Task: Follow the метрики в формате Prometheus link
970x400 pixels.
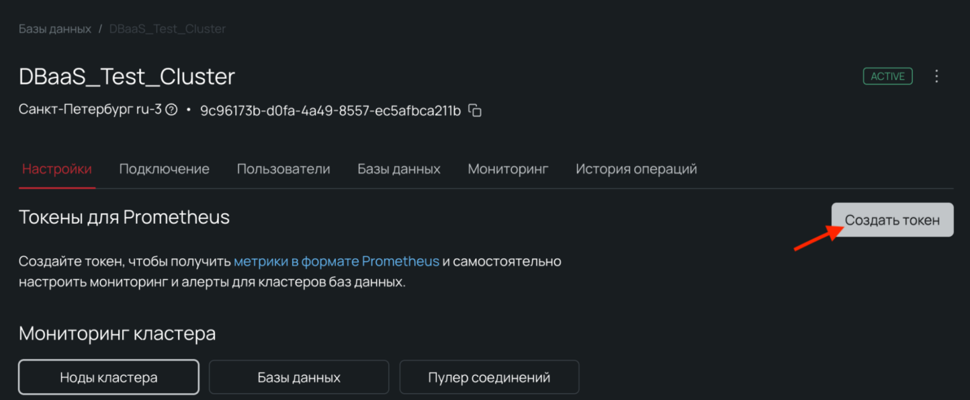Action: (x=336, y=261)
